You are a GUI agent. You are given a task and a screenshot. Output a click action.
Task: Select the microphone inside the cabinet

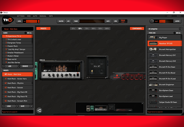(x=92, y=72)
